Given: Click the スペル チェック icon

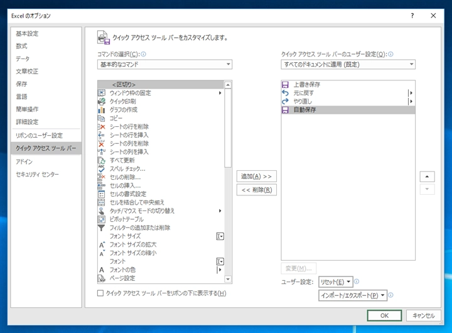Looking at the screenshot, I should pos(102,169).
